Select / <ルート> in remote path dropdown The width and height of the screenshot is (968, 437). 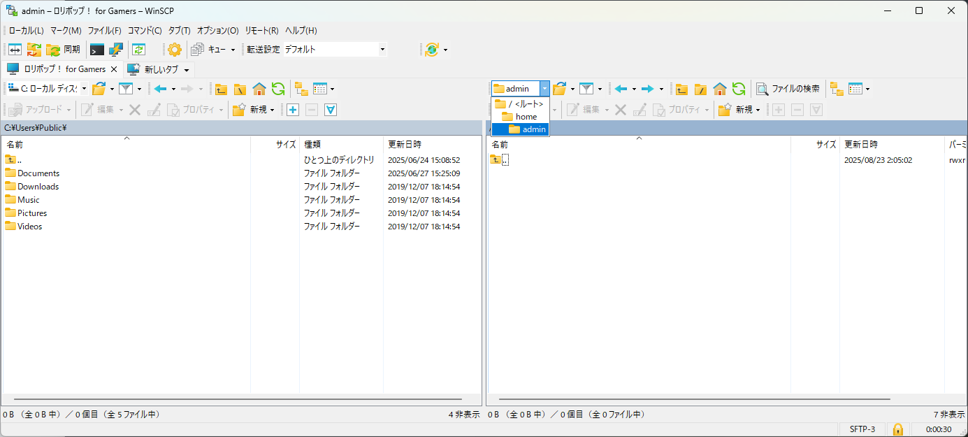[521, 103]
